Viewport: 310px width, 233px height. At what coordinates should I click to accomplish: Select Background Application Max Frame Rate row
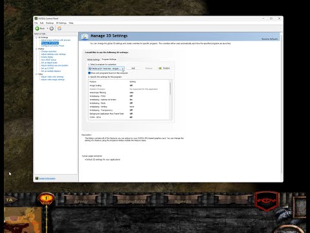coord(129,114)
